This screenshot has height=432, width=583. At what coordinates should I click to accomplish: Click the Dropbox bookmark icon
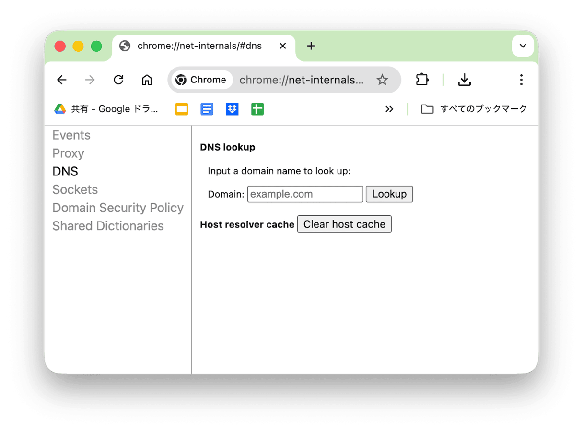(x=232, y=109)
